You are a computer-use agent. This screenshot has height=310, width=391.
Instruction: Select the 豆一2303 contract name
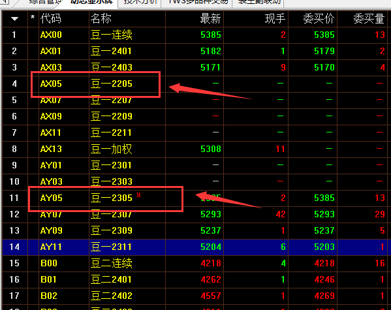click(x=111, y=181)
